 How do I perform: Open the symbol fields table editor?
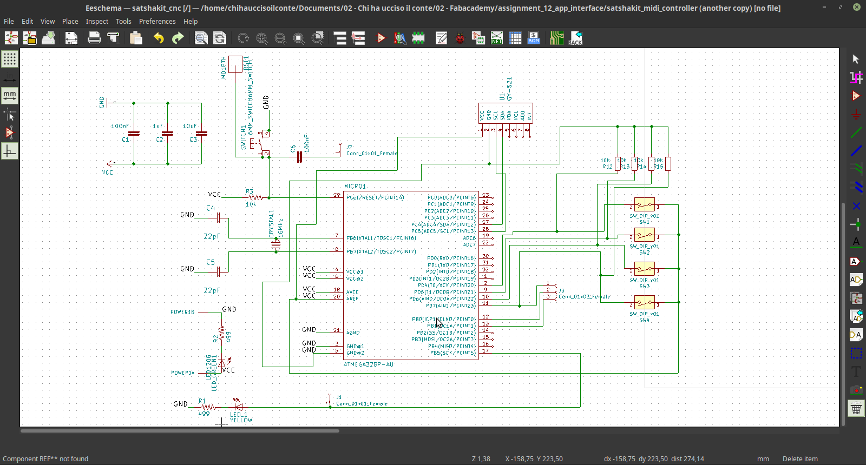pyautogui.click(x=515, y=38)
